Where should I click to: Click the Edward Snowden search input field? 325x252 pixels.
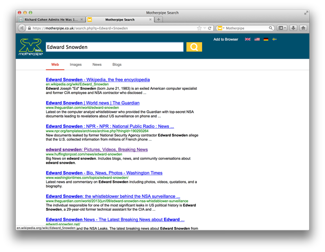point(115,47)
